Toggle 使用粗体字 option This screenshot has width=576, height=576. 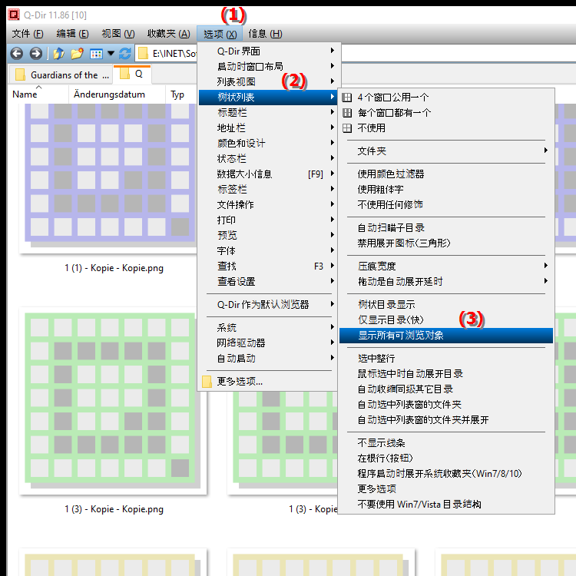coord(446,190)
